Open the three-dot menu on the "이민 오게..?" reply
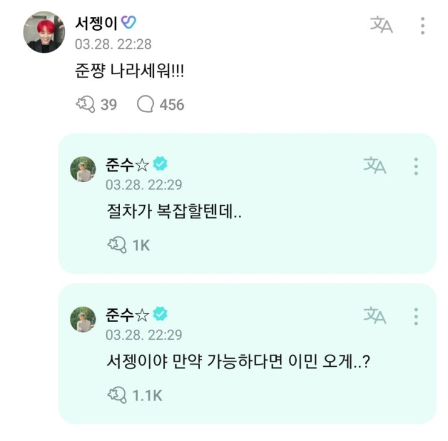This screenshot has width=448, height=441. pos(415,316)
